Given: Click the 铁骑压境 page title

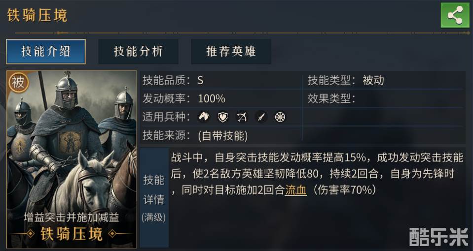Looking at the screenshot, I should 37,15.
